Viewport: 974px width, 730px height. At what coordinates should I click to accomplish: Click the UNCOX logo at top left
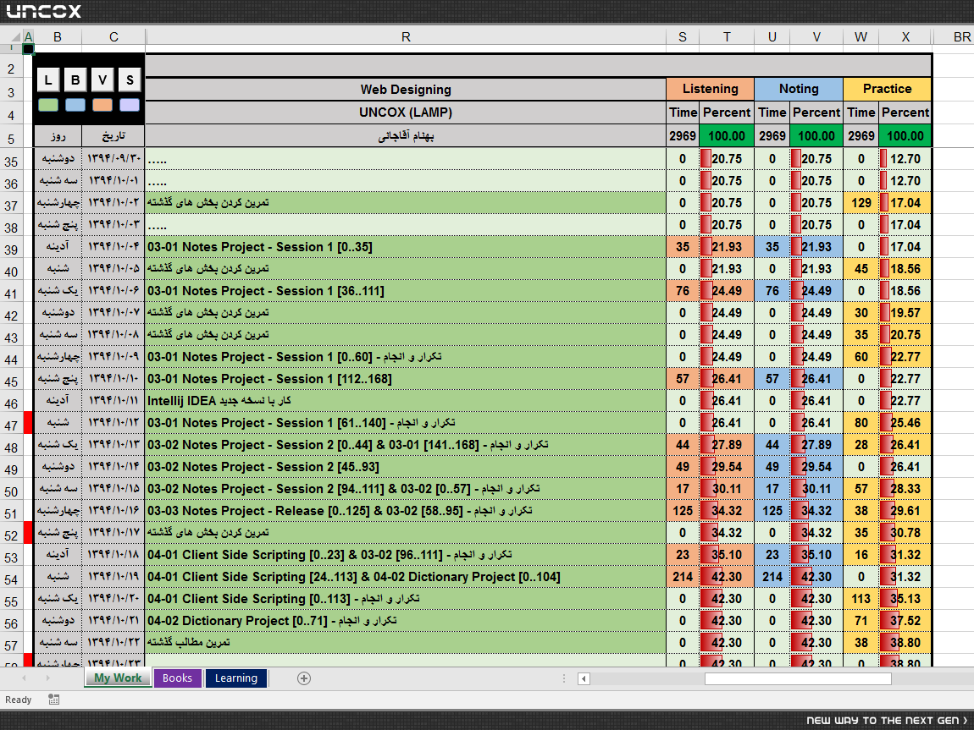click(x=43, y=11)
